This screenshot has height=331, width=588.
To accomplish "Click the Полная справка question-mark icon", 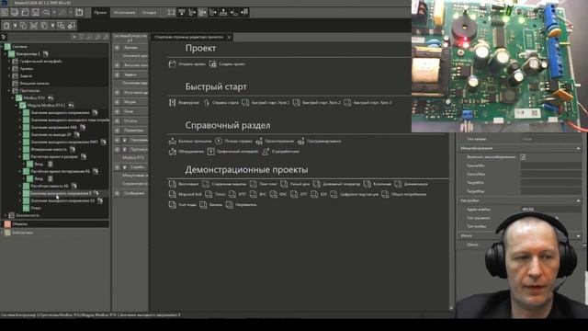I will (219, 141).
